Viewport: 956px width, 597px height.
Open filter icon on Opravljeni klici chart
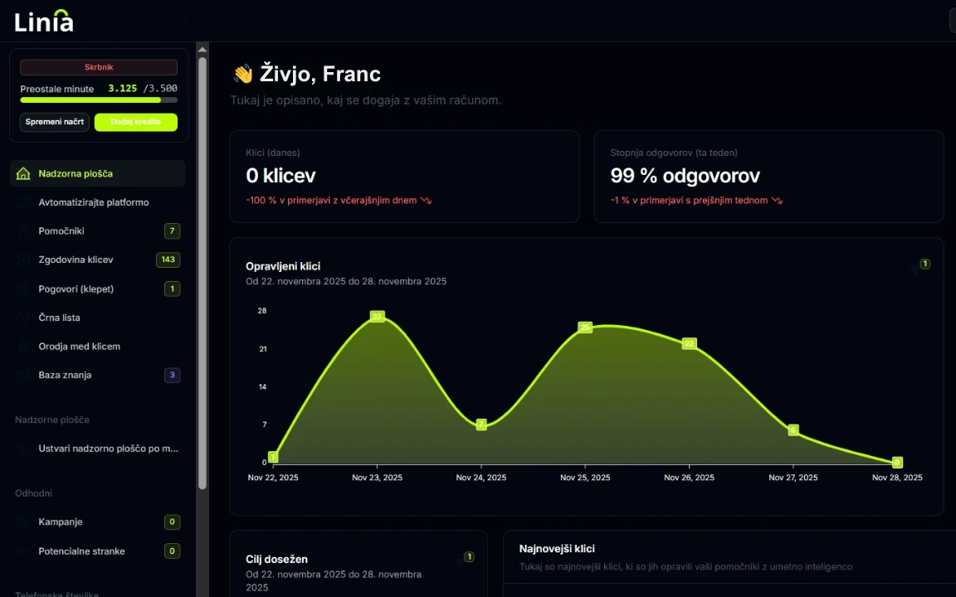916,269
